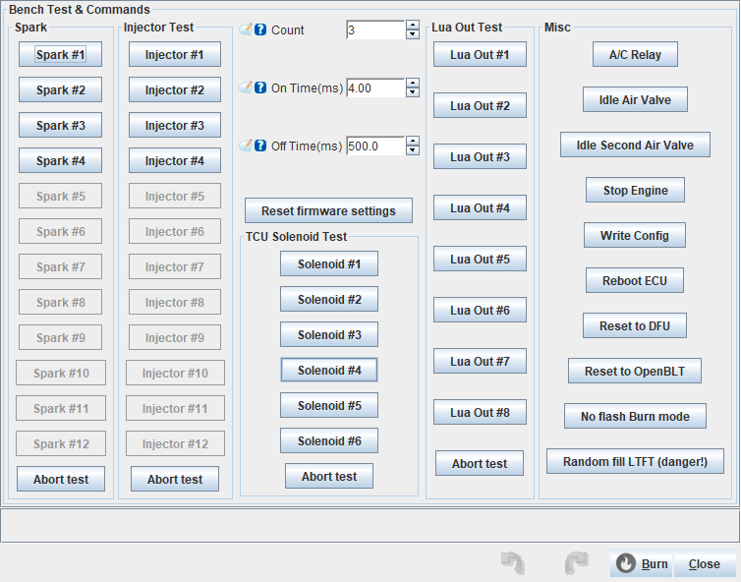Test the Idle Second Air Valve
This screenshot has height=582, width=741.
635,145
